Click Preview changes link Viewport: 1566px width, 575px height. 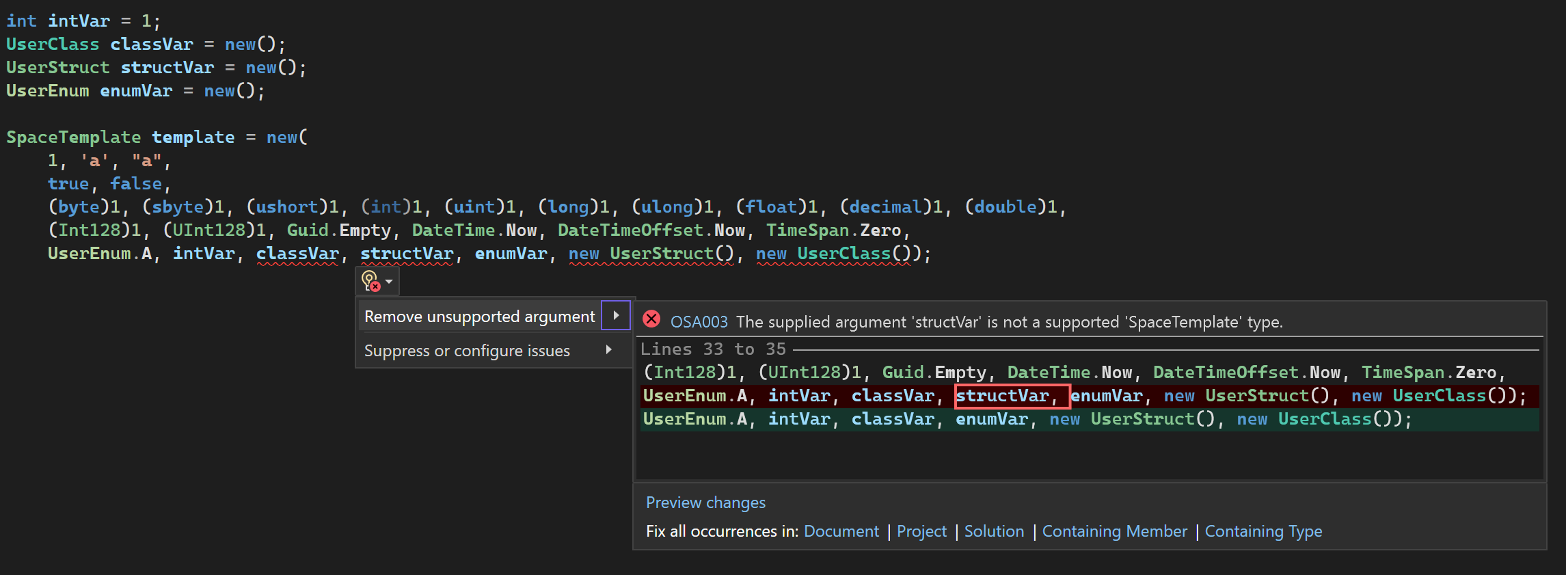(x=705, y=503)
